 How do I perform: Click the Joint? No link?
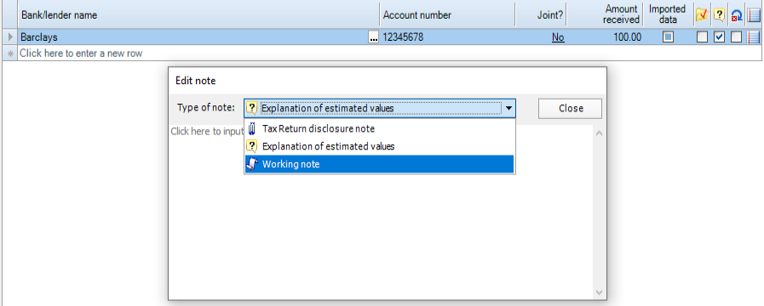click(x=558, y=37)
